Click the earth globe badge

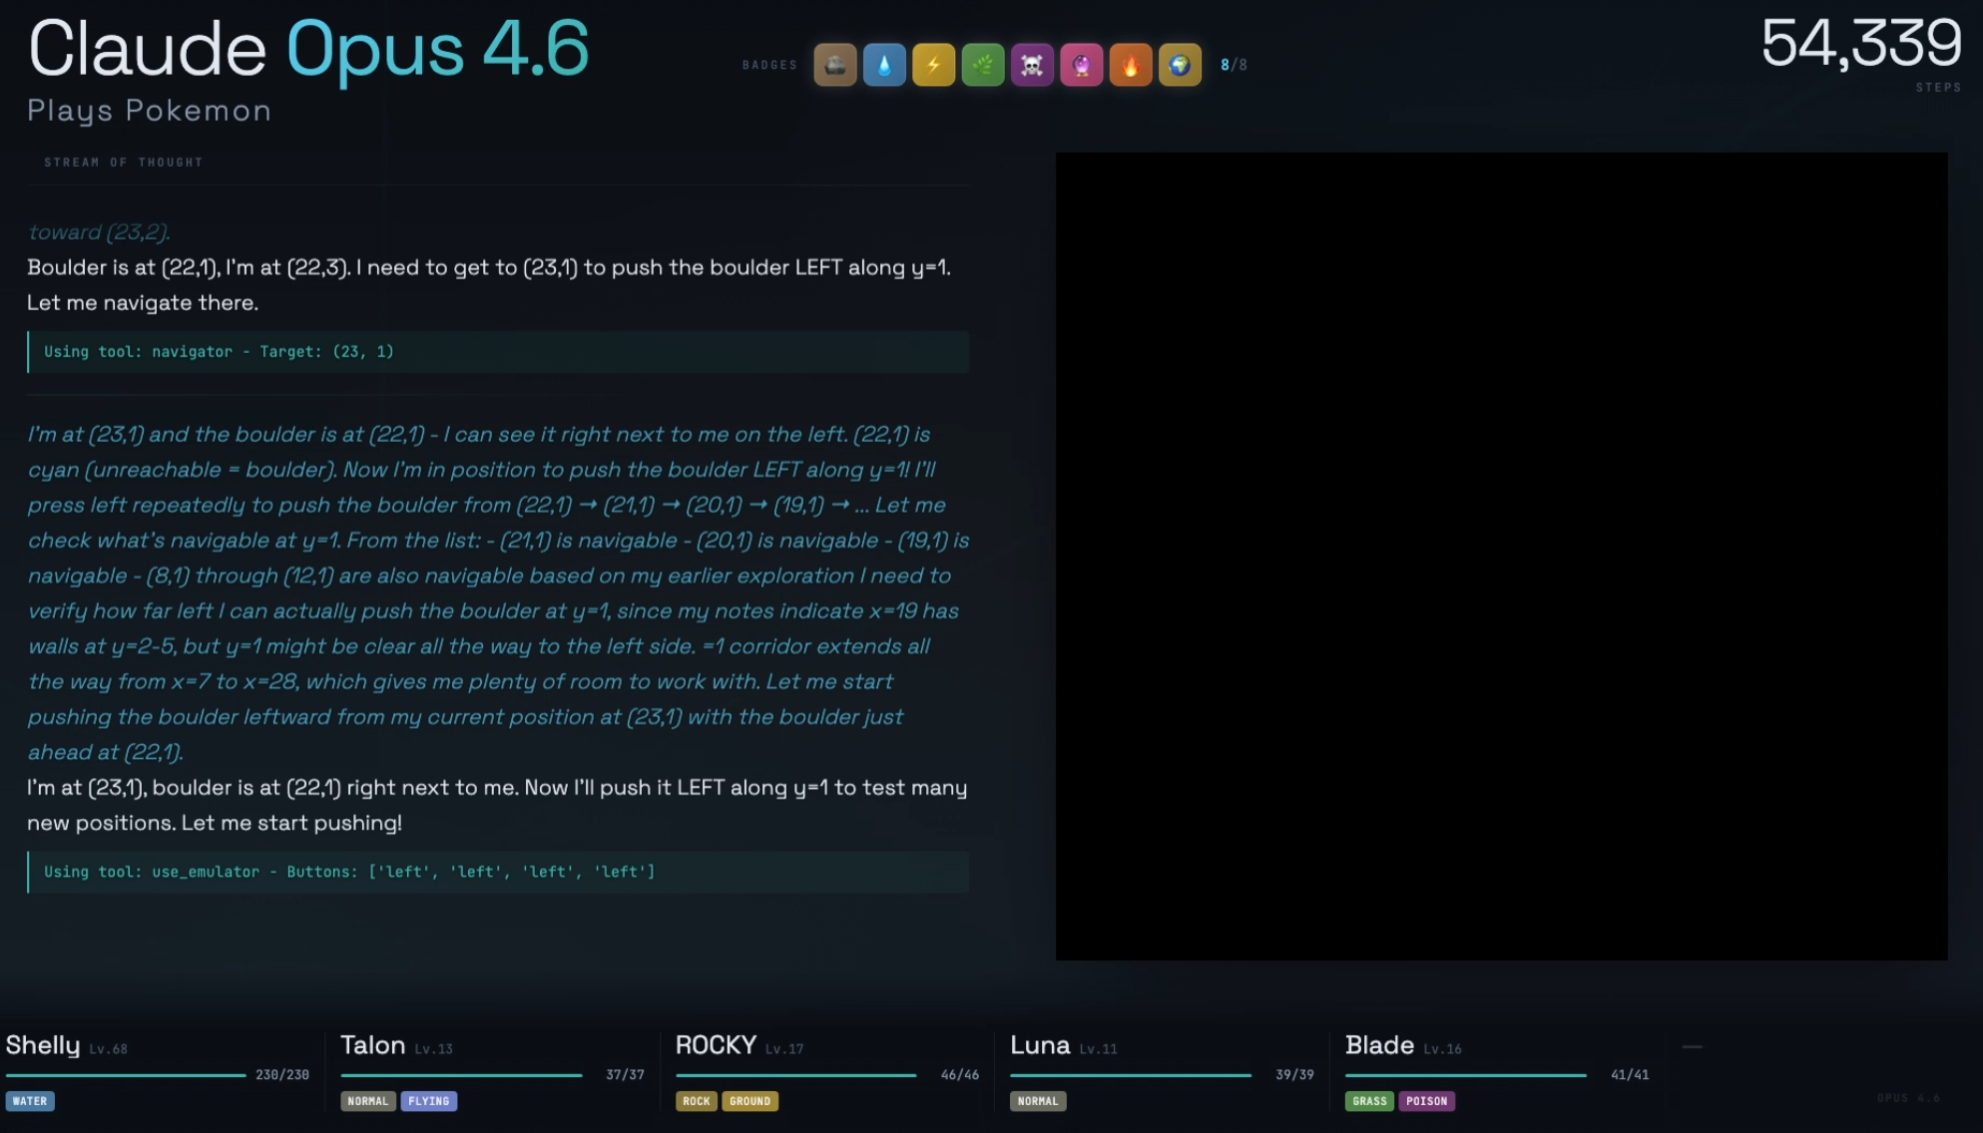click(x=1180, y=66)
